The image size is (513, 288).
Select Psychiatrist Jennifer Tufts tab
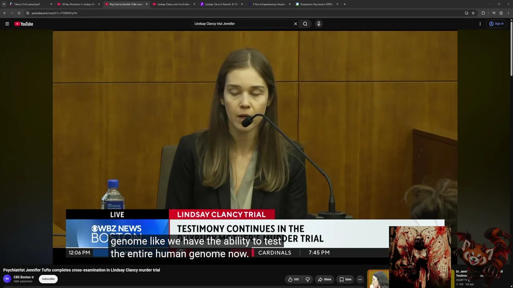(126, 4)
